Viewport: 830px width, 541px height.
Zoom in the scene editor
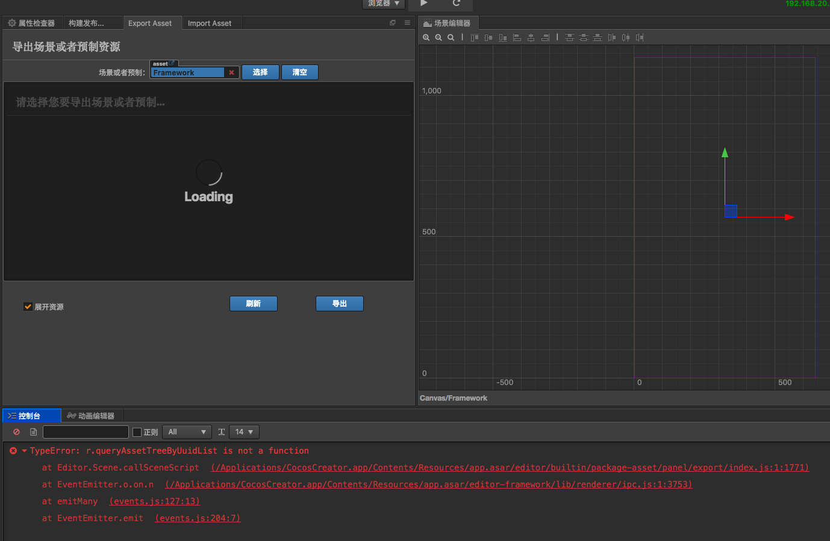pyautogui.click(x=426, y=37)
